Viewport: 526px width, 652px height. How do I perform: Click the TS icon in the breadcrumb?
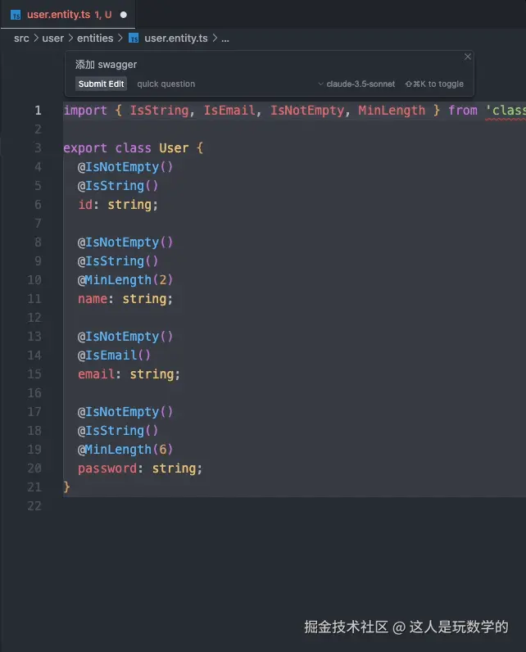click(134, 38)
